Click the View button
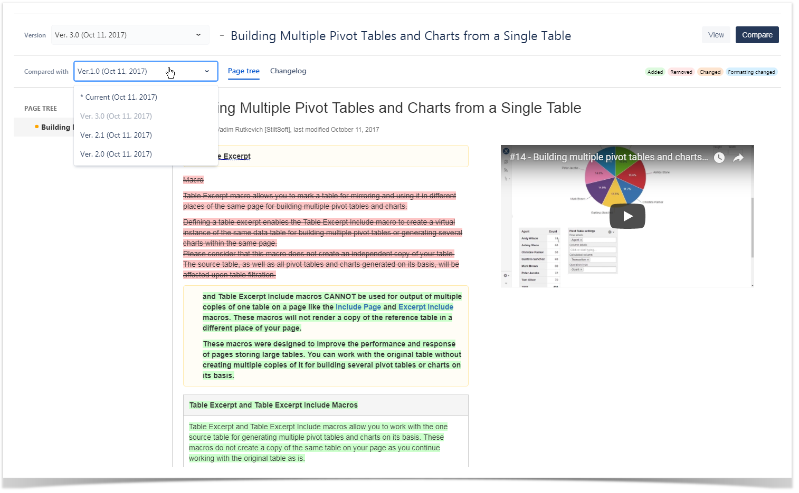The width and height of the screenshot is (799, 493). click(716, 35)
